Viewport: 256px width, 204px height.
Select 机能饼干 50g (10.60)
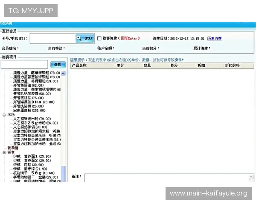coord(34,173)
